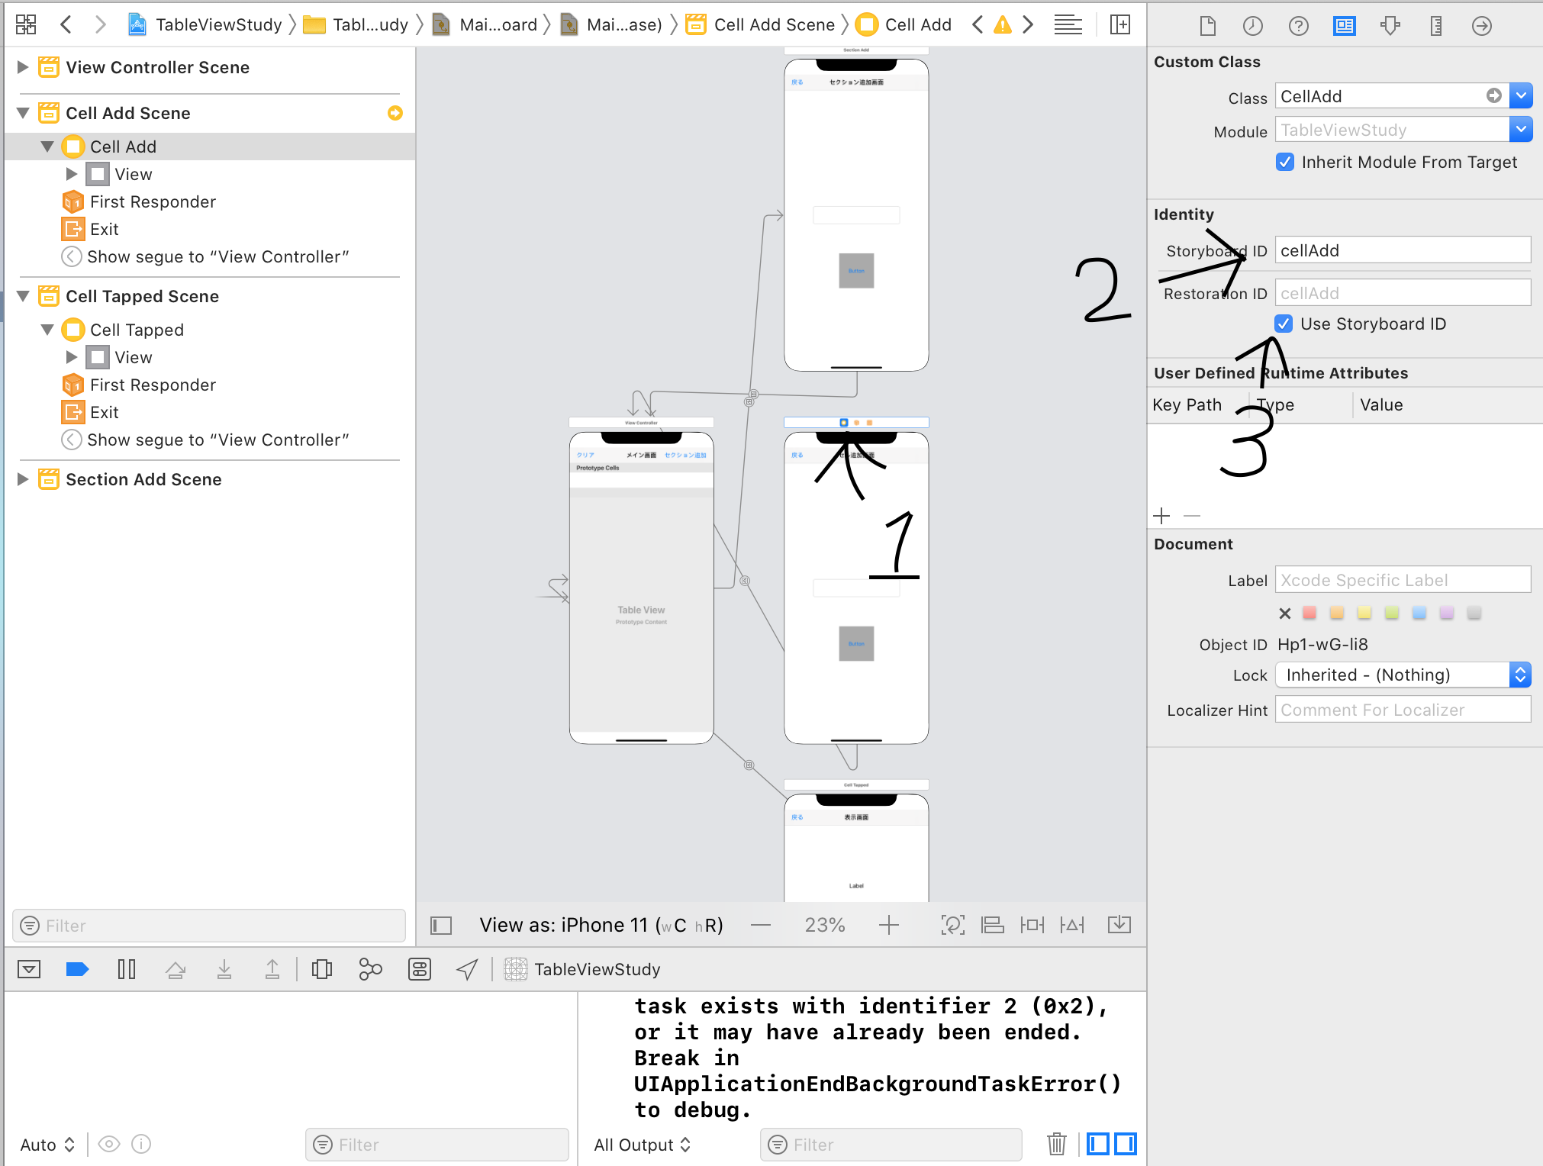Image resolution: width=1543 pixels, height=1166 pixels.
Task: Open the Class dropdown arrow
Action: point(1521,96)
